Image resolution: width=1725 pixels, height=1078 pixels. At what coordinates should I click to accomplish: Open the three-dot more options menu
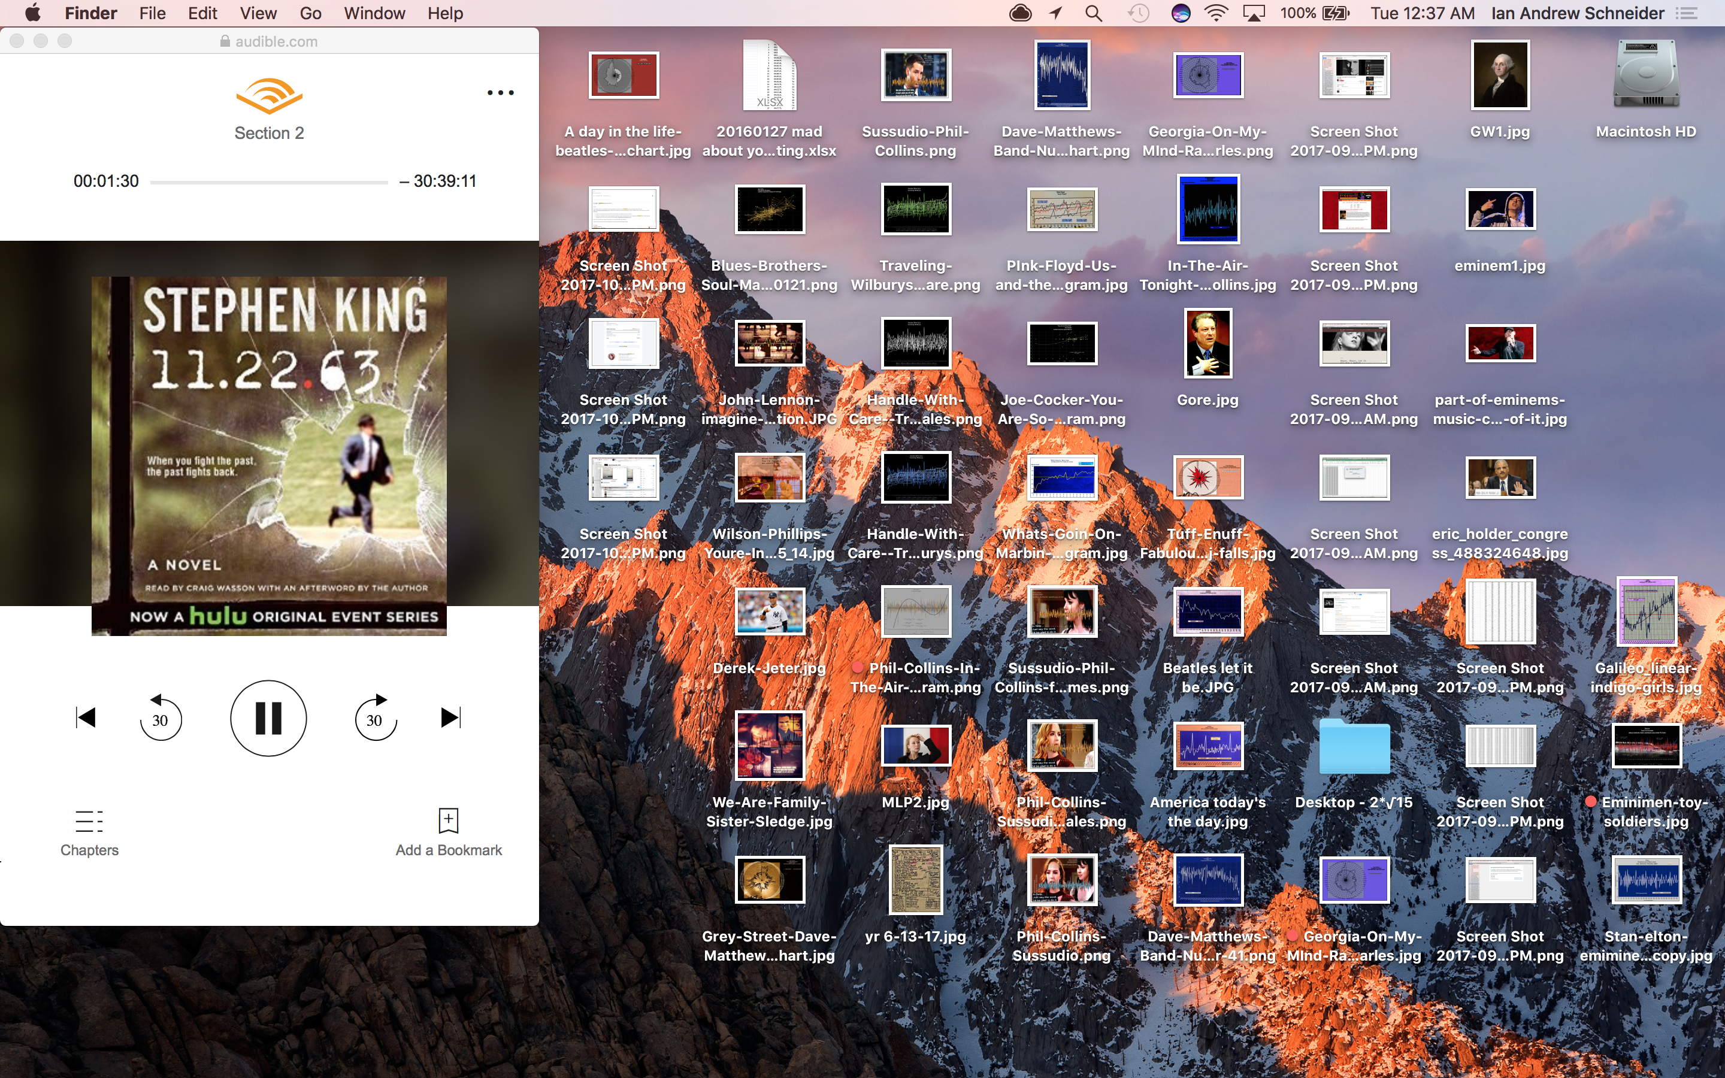click(x=500, y=93)
